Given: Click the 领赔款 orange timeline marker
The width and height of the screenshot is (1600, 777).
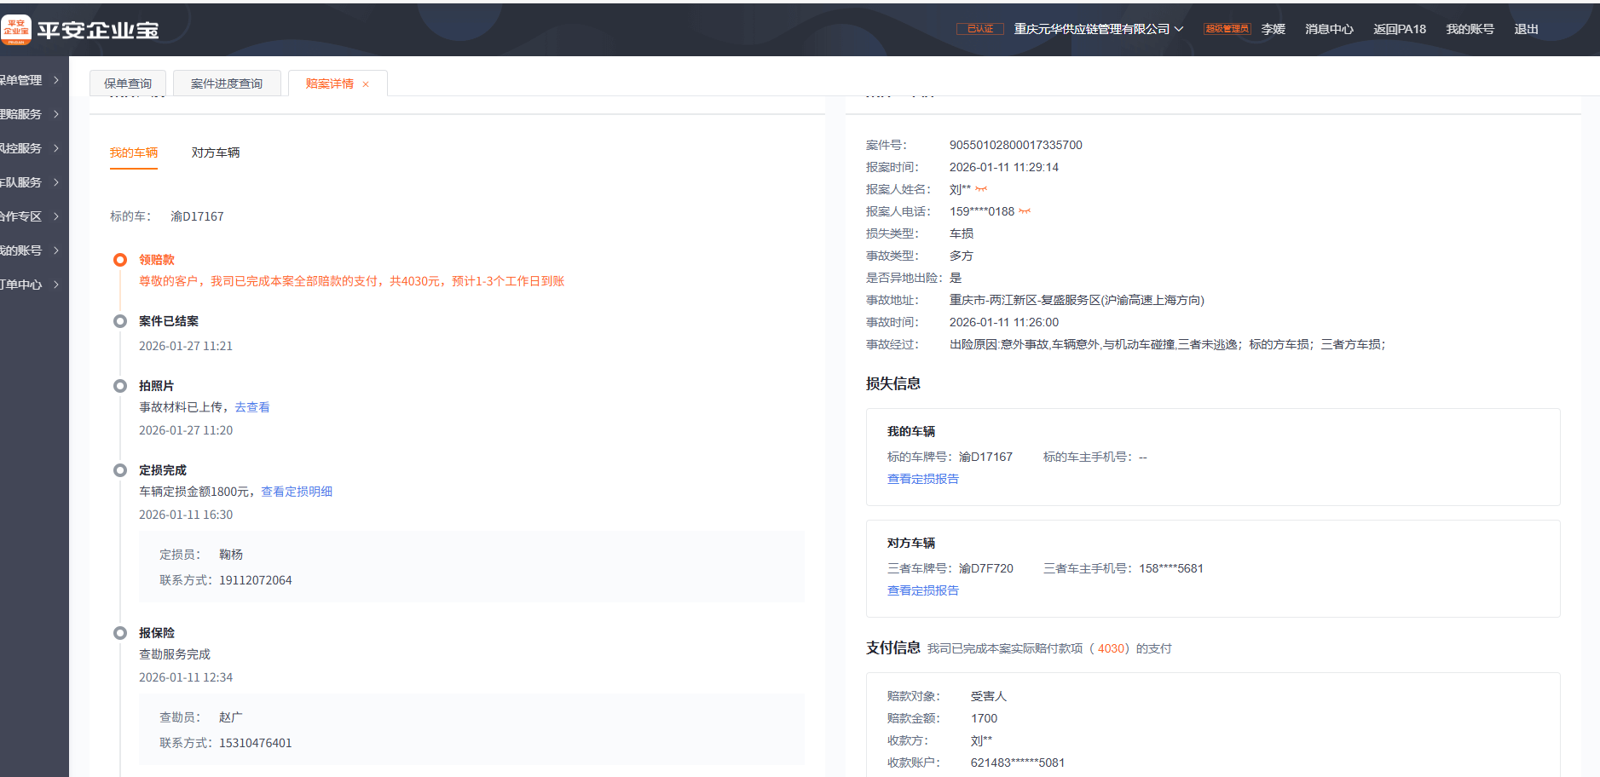Looking at the screenshot, I should click(120, 260).
